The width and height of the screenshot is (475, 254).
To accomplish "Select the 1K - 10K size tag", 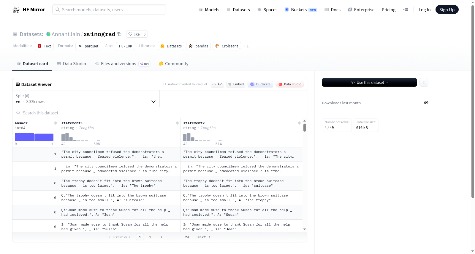I will (125, 46).
